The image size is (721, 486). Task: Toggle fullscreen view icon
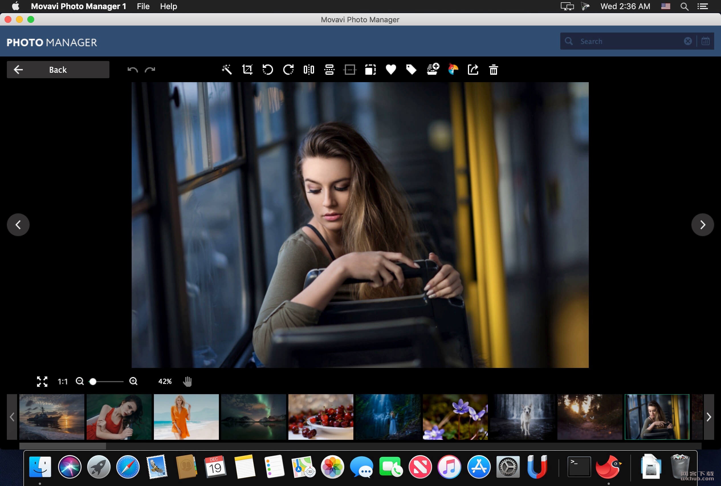pyautogui.click(x=42, y=382)
